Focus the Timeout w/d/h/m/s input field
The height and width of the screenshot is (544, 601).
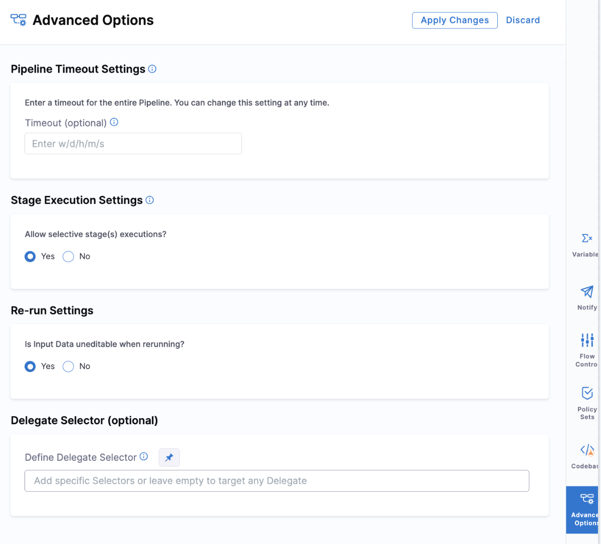[133, 144]
